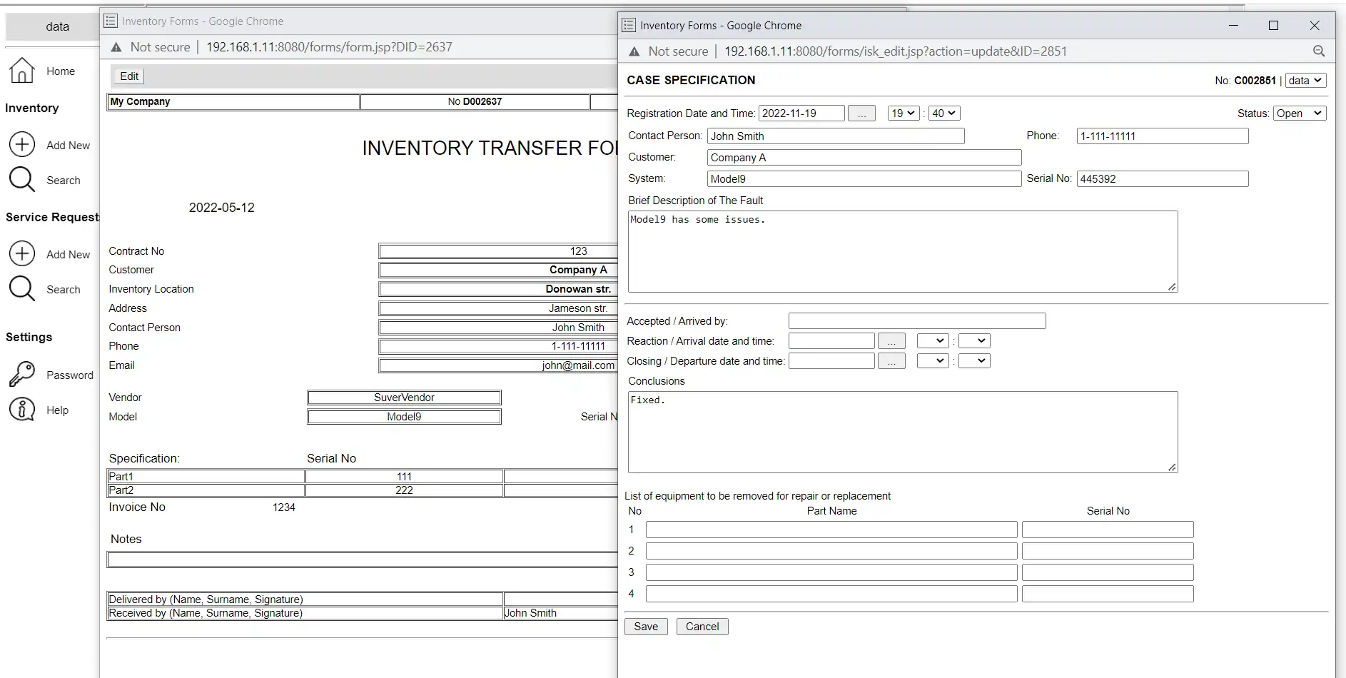Open Reaction / Arrival minute dropdown
The height and width of the screenshot is (678, 1346).
click(x=974, y=341)
